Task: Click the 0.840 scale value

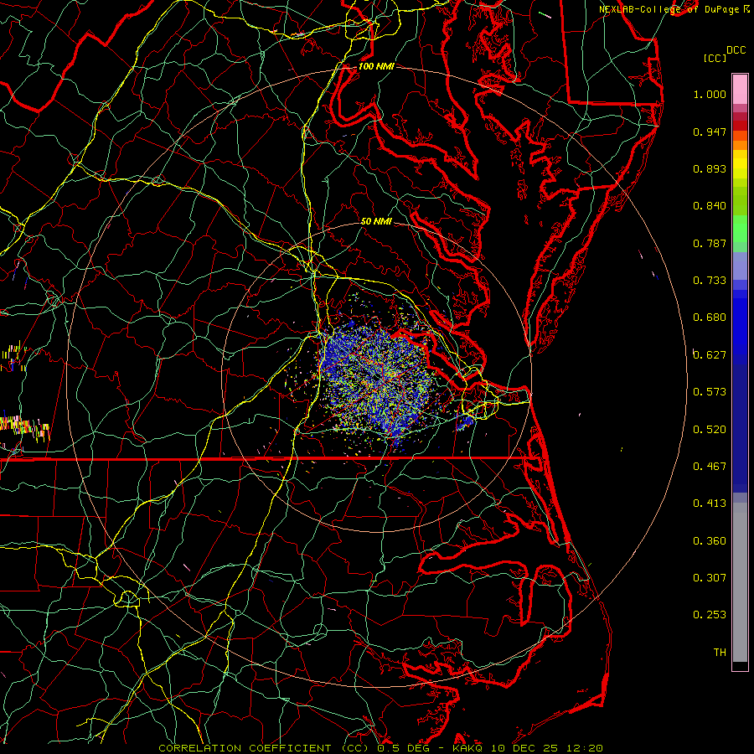Action: coord(710,206)
